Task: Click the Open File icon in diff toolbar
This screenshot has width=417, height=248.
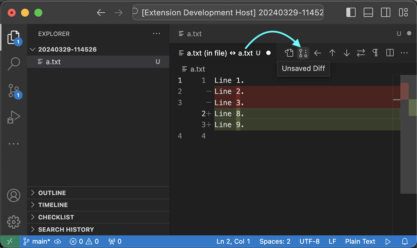Action: pyautogui.click(x=289, y=53)
